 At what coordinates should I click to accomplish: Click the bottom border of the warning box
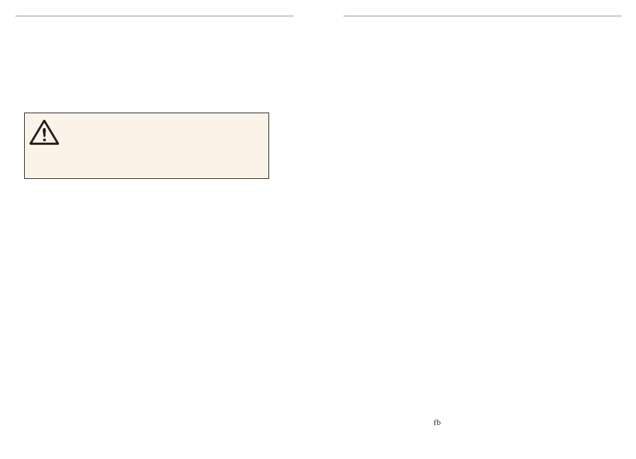pyautogui.click(x=147, y=178)
